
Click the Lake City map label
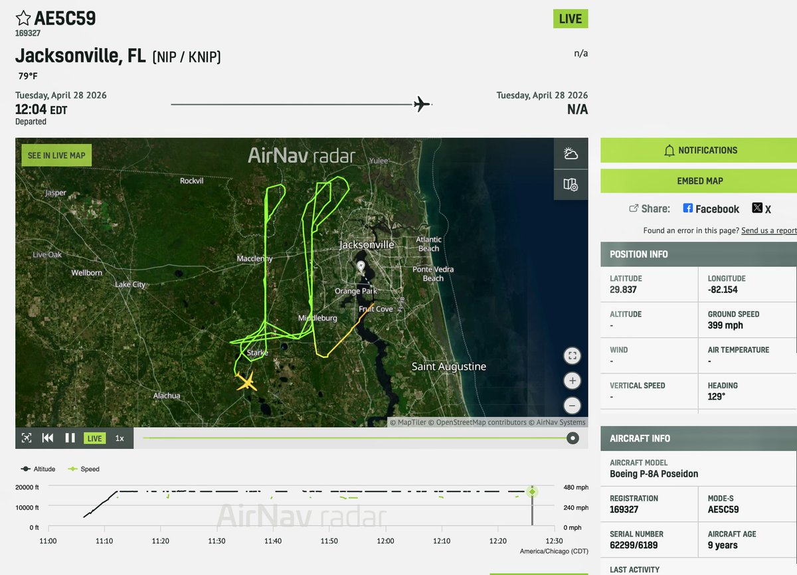(x=130, y=284)
